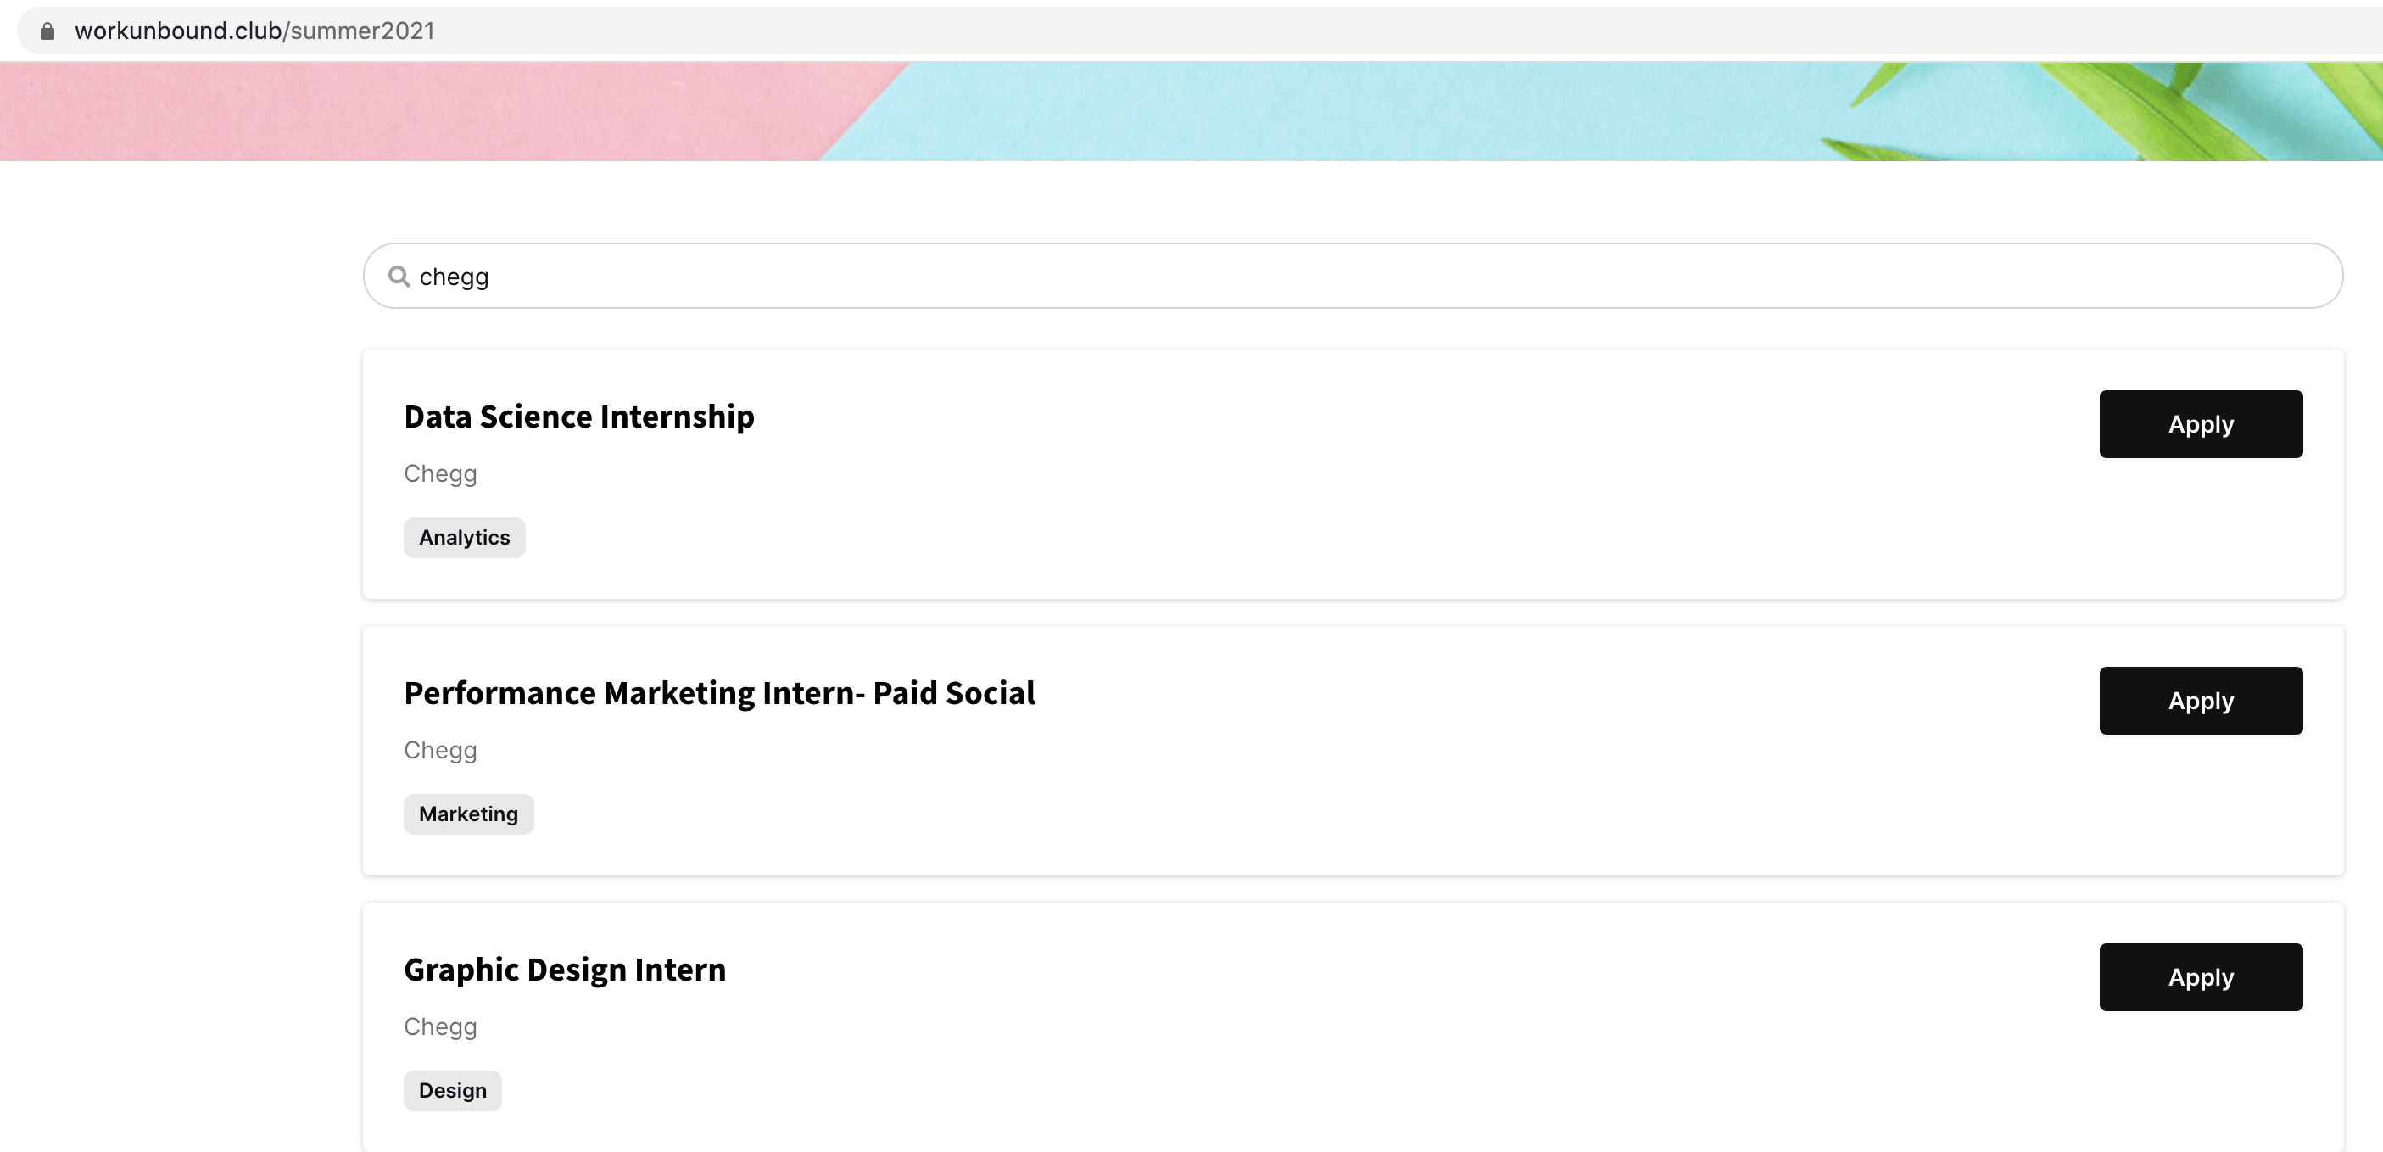The width and height of the screenshot is (2383, 1152).
Task: Click the Data Science Internship card body
Action: click(x=1353, y=473)
